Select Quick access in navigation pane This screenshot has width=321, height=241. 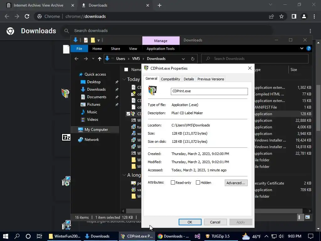pyautogui.click(x=95, y=74)
